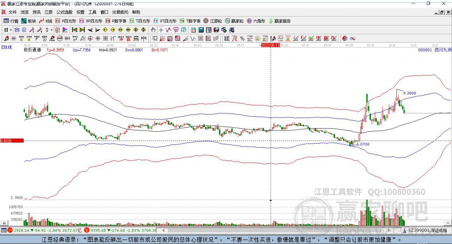
Task: Toggle the crosshair cursor tool
Action: point(161,30)
